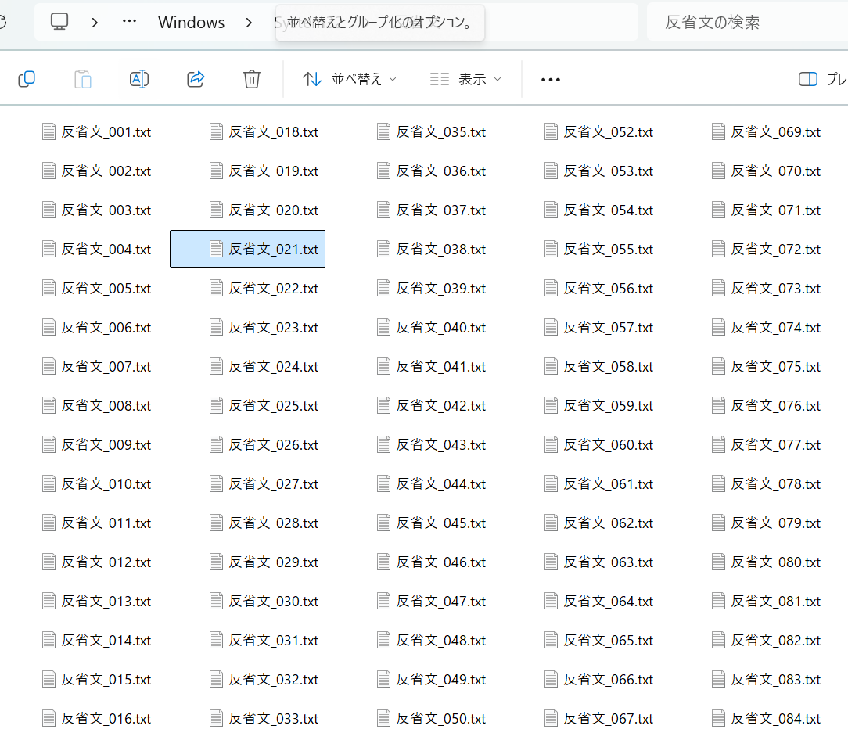Open the breadcrumb ellipsis menu
This screenshot has height=740, width=848.
point(128,22)
